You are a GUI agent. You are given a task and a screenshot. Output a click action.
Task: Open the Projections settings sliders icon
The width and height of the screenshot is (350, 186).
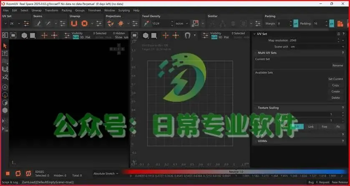coord(135,23)
